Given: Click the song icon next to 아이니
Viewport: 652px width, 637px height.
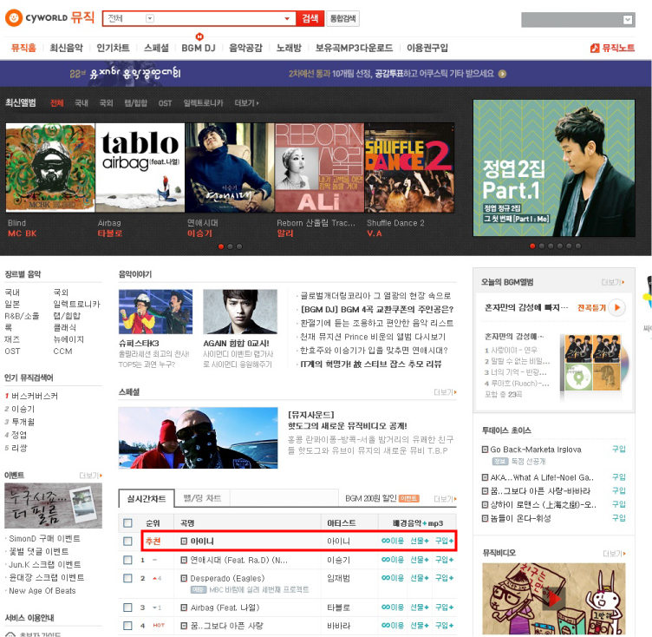Looking at the screenshot, I should coord(184,541).
